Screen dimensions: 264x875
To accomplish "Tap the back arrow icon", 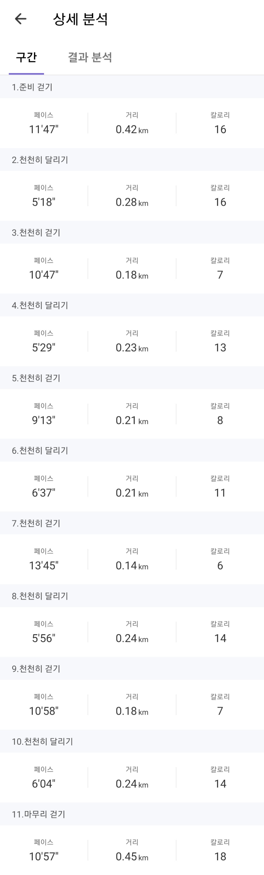I will (x=21, y=19).
